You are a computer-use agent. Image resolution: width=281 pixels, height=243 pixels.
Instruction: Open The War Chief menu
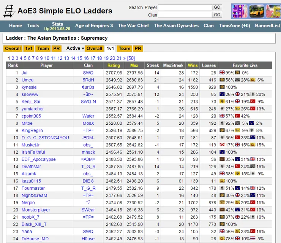tap(134, 25)
